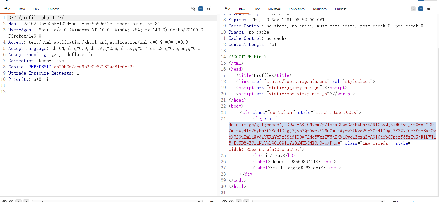The image size is (439, 202).
Task: Go to previous match in response search
Action: coord(239,201)
